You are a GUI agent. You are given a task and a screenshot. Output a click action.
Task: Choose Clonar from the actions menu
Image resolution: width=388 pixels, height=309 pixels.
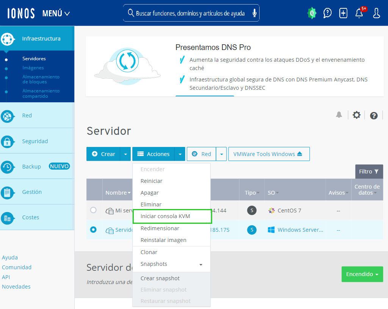tap(149, 252)
